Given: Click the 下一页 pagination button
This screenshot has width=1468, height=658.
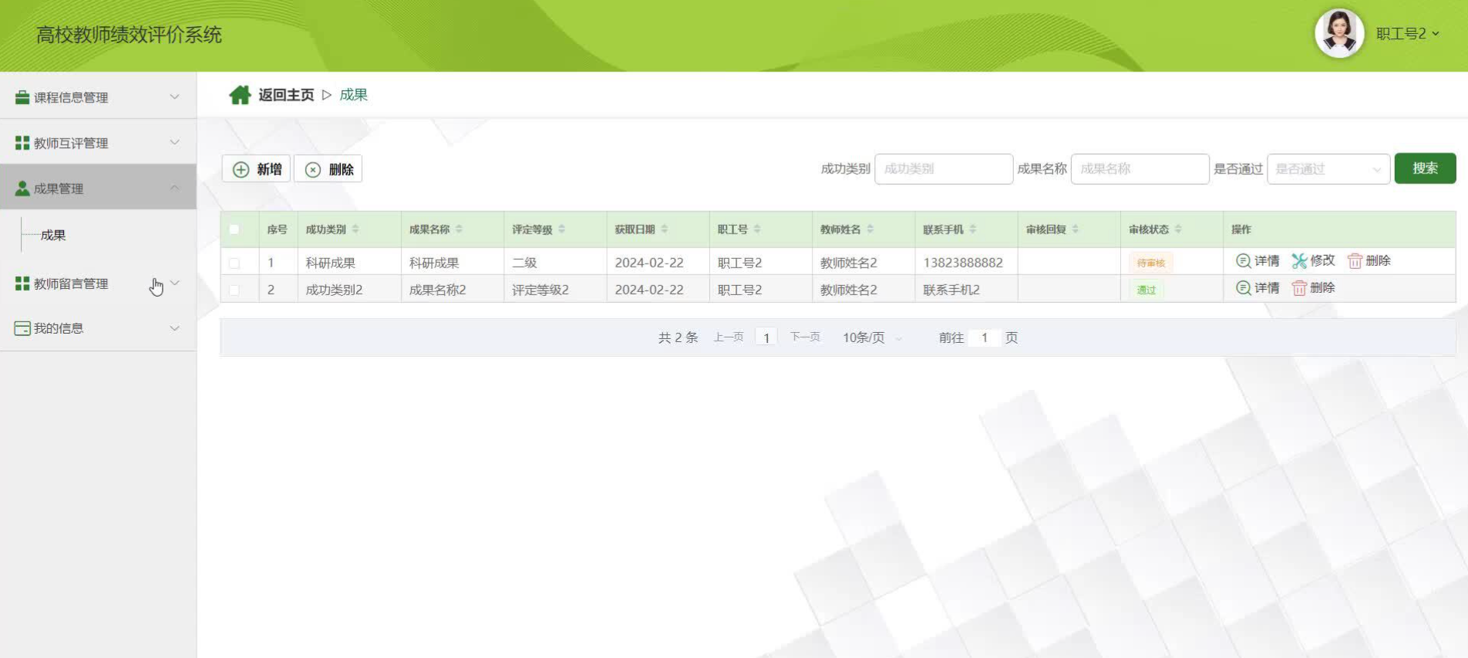Looking at the screenshot, I should (806, 337).
